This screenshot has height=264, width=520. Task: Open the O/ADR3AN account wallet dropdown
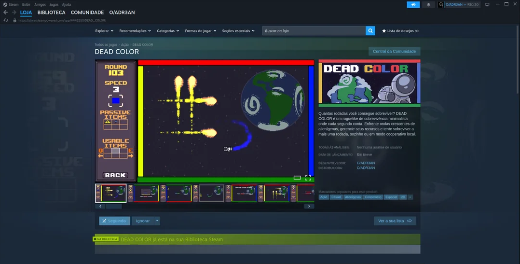[x=462, y=5]
